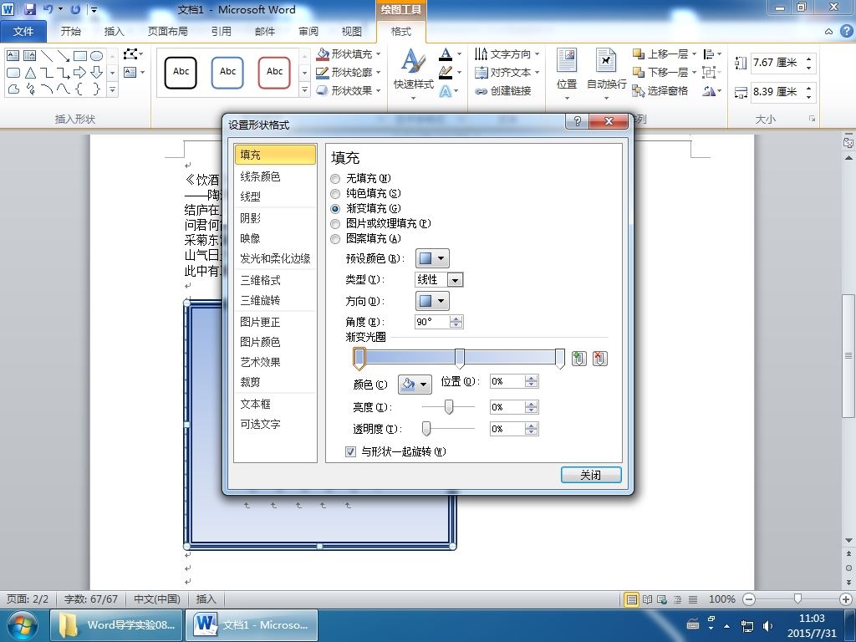Open Shape Fill in the ribbon
The width and height of the screenshot is (856, 642).
349,54
